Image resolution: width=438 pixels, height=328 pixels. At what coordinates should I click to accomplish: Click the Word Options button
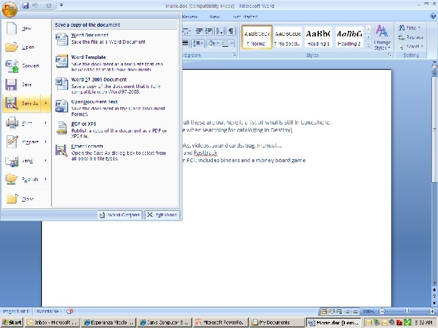click(120, 215)
